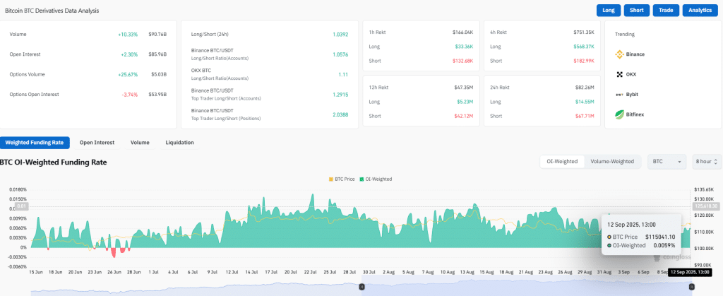Click the Trade button

pos(665,10)
